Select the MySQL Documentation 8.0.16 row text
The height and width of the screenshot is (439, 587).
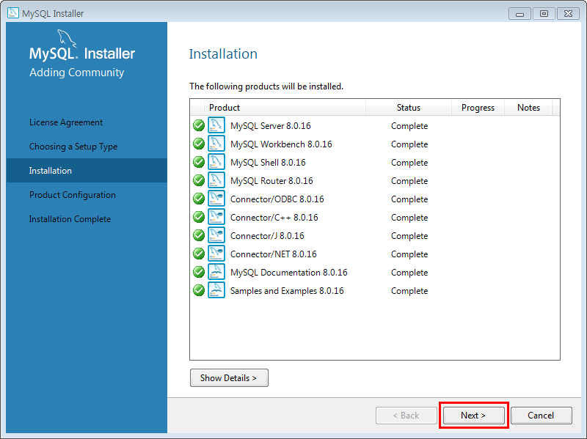(289, 273)
